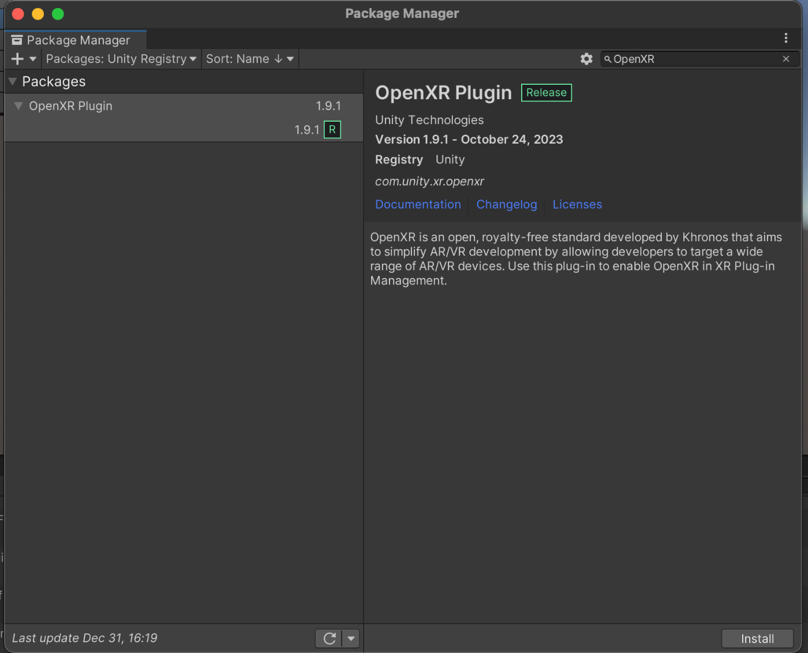
Task: Open the Licenses link
Action: [577, 204]
